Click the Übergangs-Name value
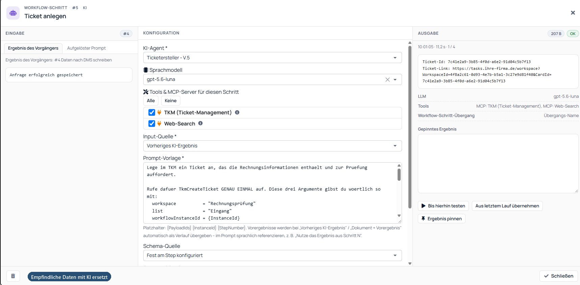This screenshot has width=580, height=285. pos(561,116)
